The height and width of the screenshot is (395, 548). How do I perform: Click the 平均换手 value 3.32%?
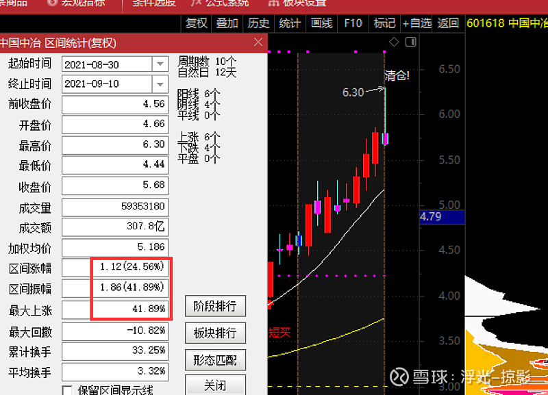click(x=115, y=372)
